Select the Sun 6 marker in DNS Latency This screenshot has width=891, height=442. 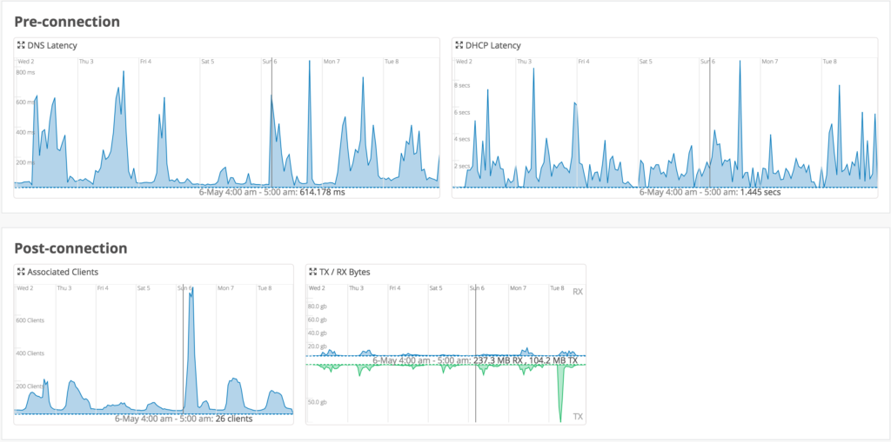tap(270, 62)
